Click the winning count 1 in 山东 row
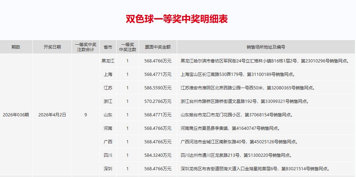 pos(128,115)
